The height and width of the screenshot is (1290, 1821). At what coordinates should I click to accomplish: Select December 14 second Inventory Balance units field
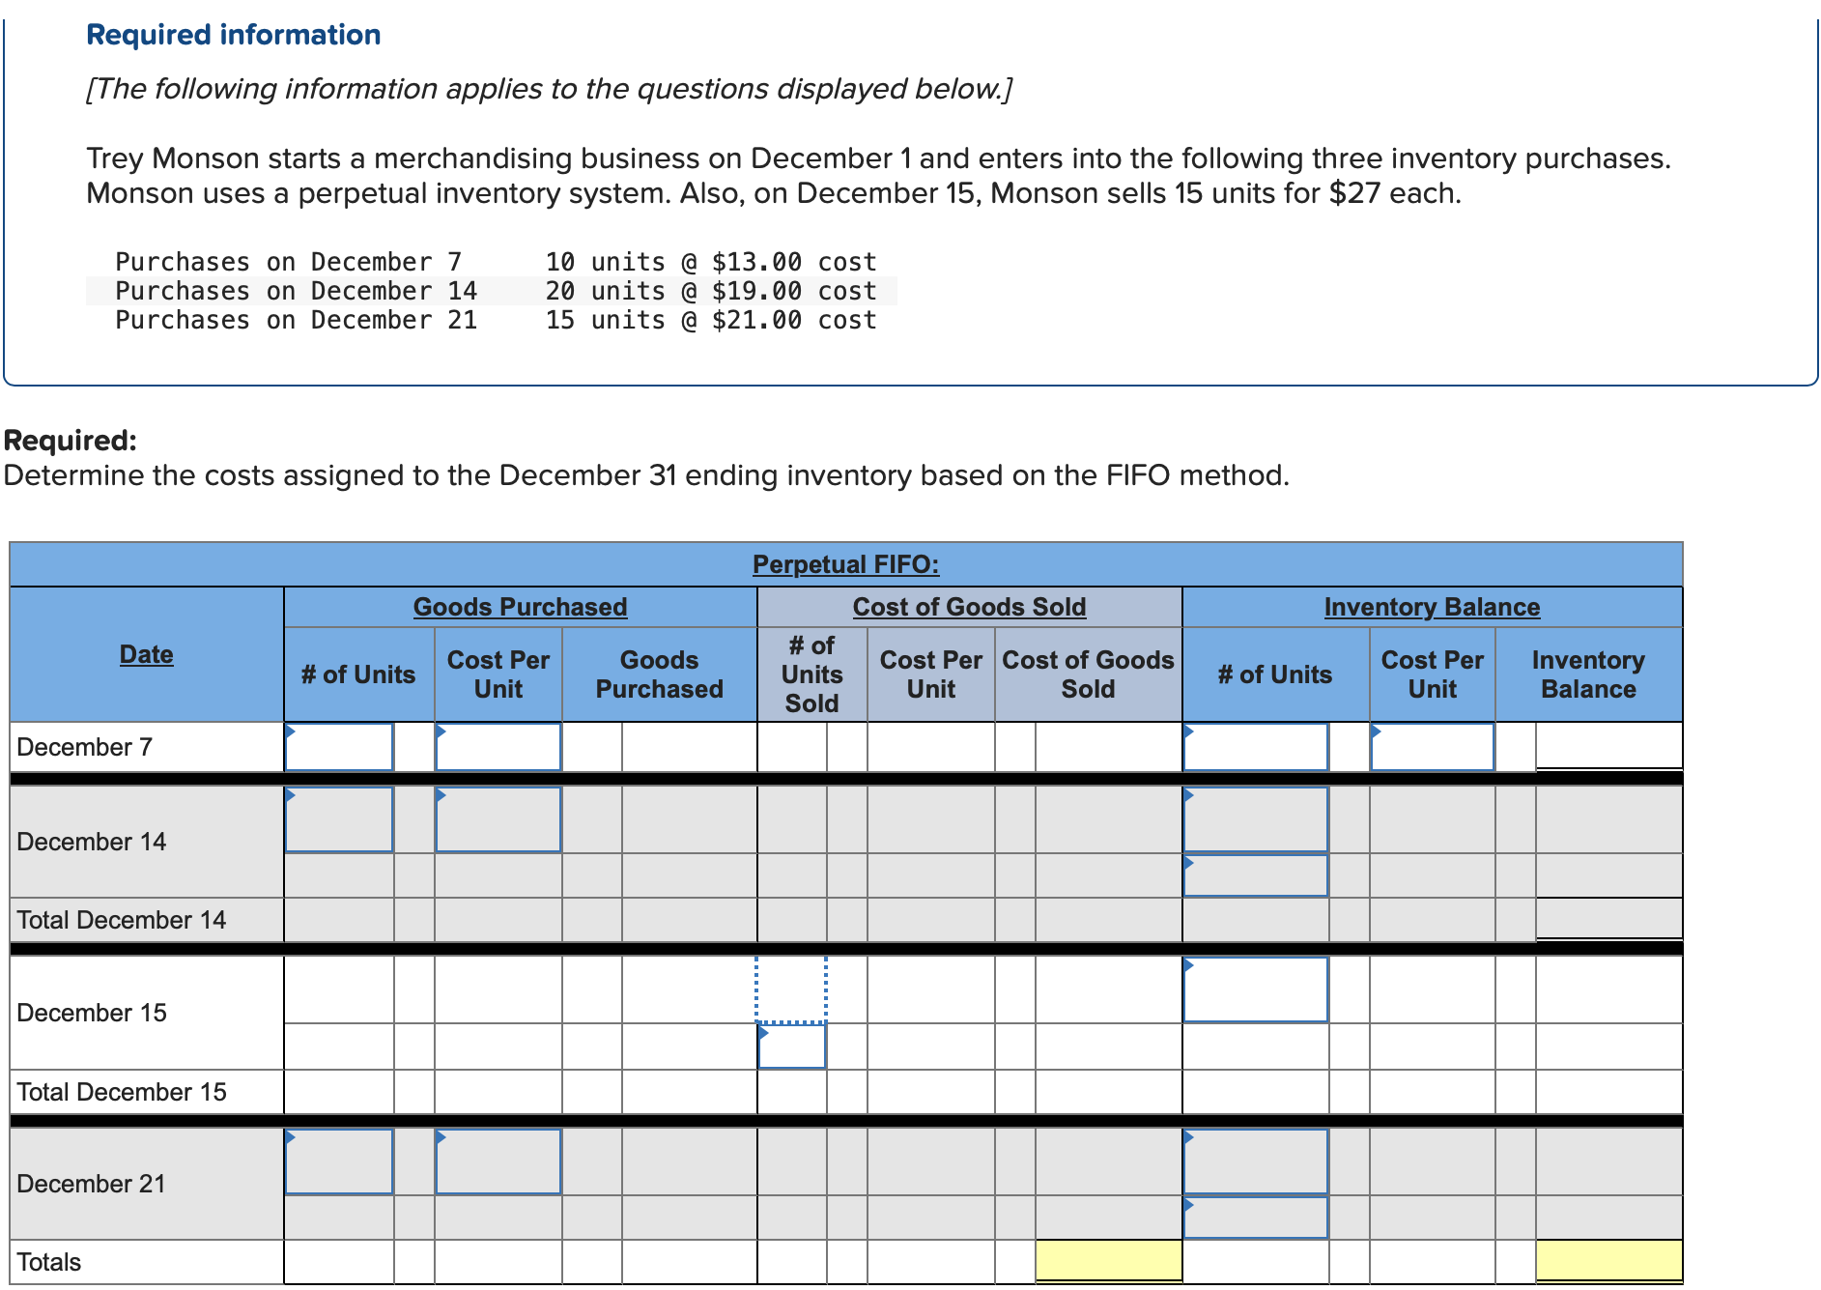coord(1256,875)
